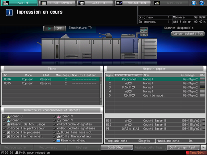Turn Température TR ON

coord(49,28)
